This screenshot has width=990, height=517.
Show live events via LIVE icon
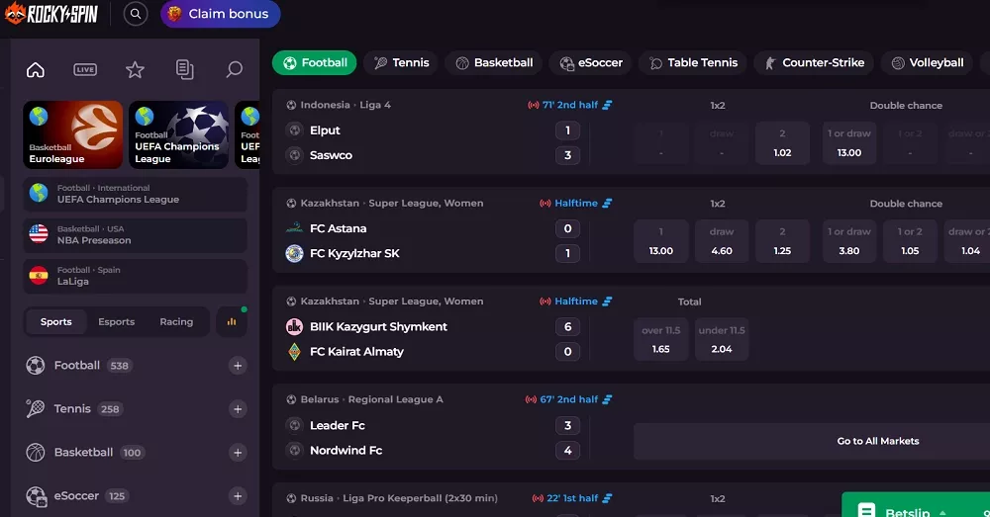[85, 69]
